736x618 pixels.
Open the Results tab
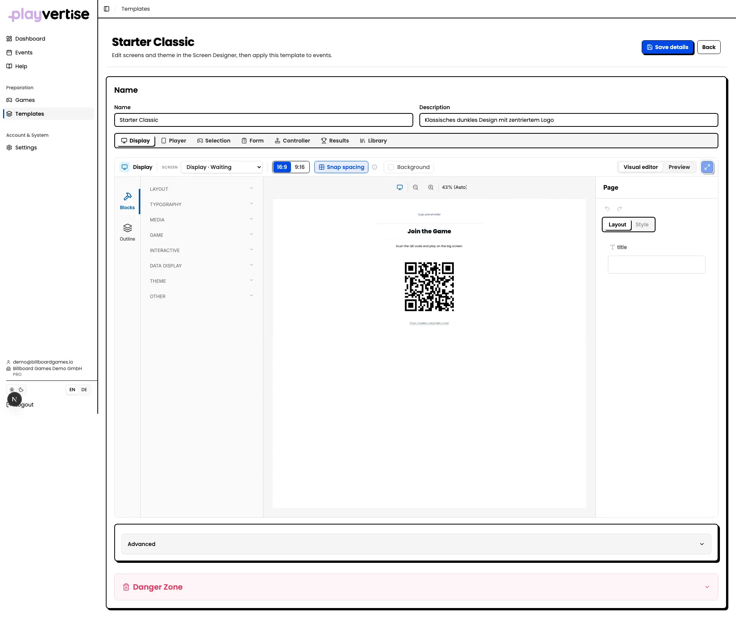(335, 141)
